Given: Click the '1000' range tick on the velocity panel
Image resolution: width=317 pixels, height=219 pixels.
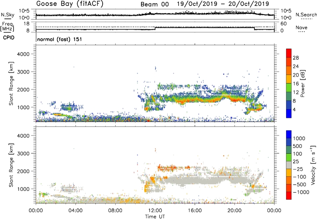Looking at the screenshot, I should click(23, 189).
